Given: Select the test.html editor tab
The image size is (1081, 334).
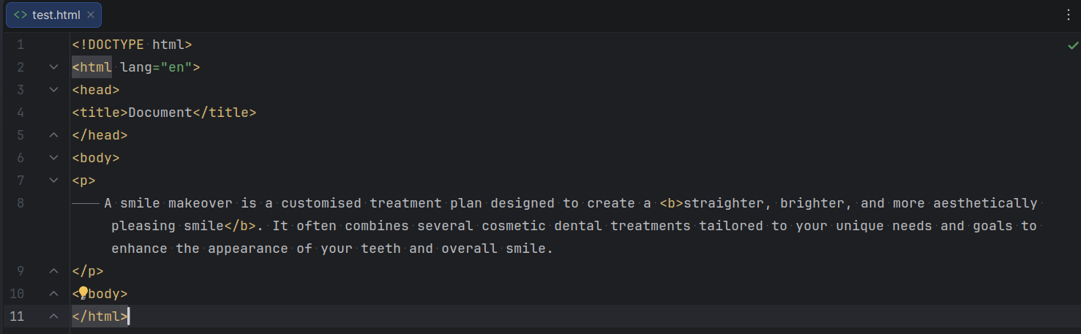Looking at the screenshot, I should (53, 15).
